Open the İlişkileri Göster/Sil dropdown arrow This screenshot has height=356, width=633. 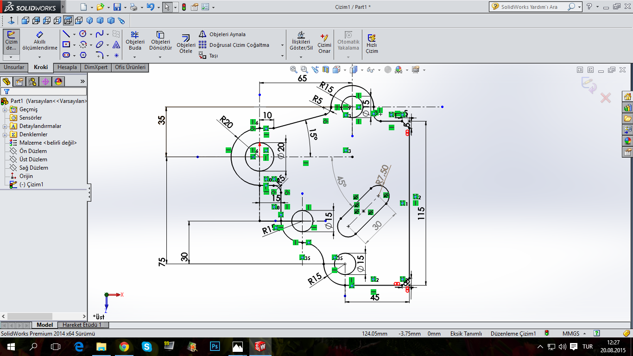click(x=301, y=57)
